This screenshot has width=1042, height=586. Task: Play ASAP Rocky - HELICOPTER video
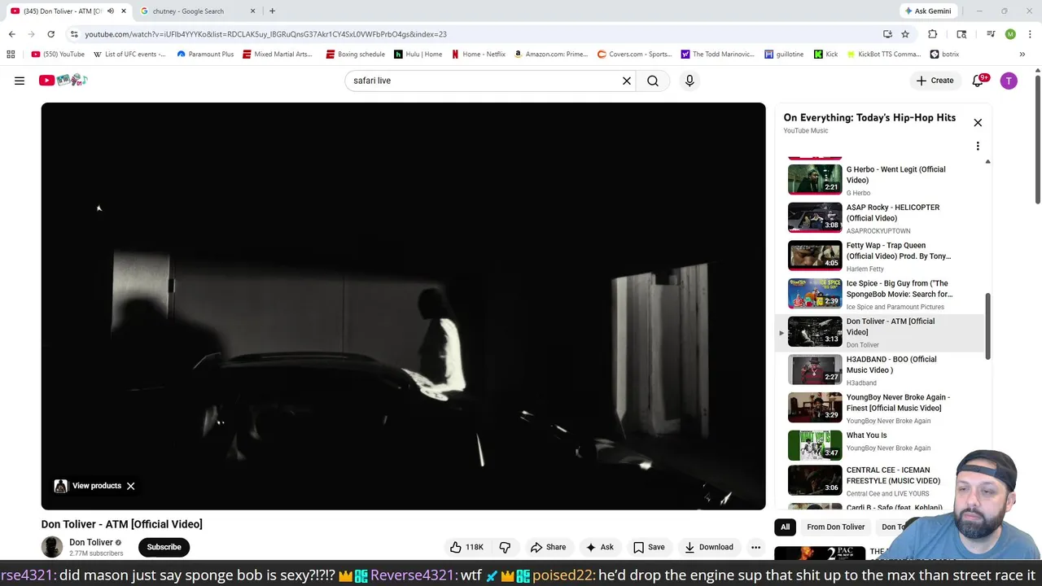click(x=879, y=218)
